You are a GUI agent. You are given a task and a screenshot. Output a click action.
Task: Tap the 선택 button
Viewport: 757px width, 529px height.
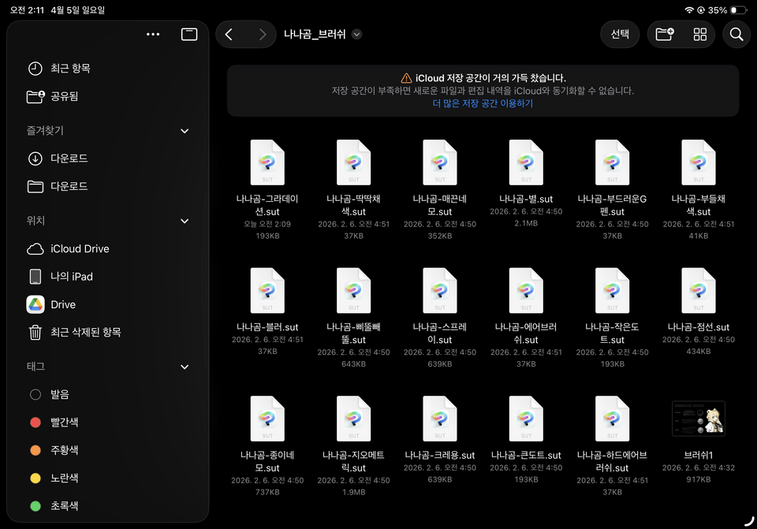coord(620,34)
